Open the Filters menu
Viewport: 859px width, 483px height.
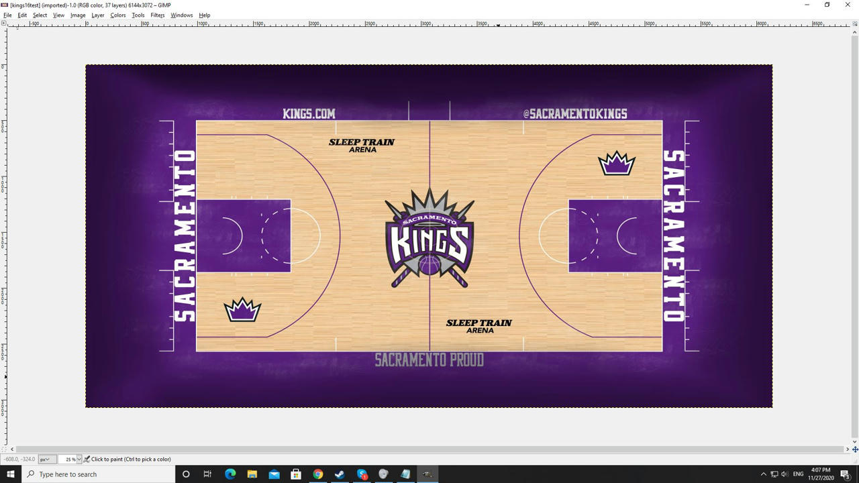coord(158,15)
